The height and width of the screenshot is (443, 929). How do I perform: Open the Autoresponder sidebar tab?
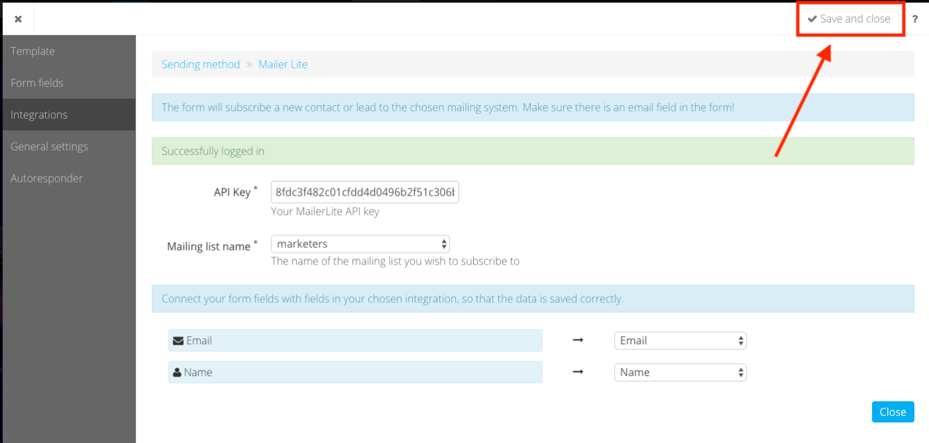[69, 178]
